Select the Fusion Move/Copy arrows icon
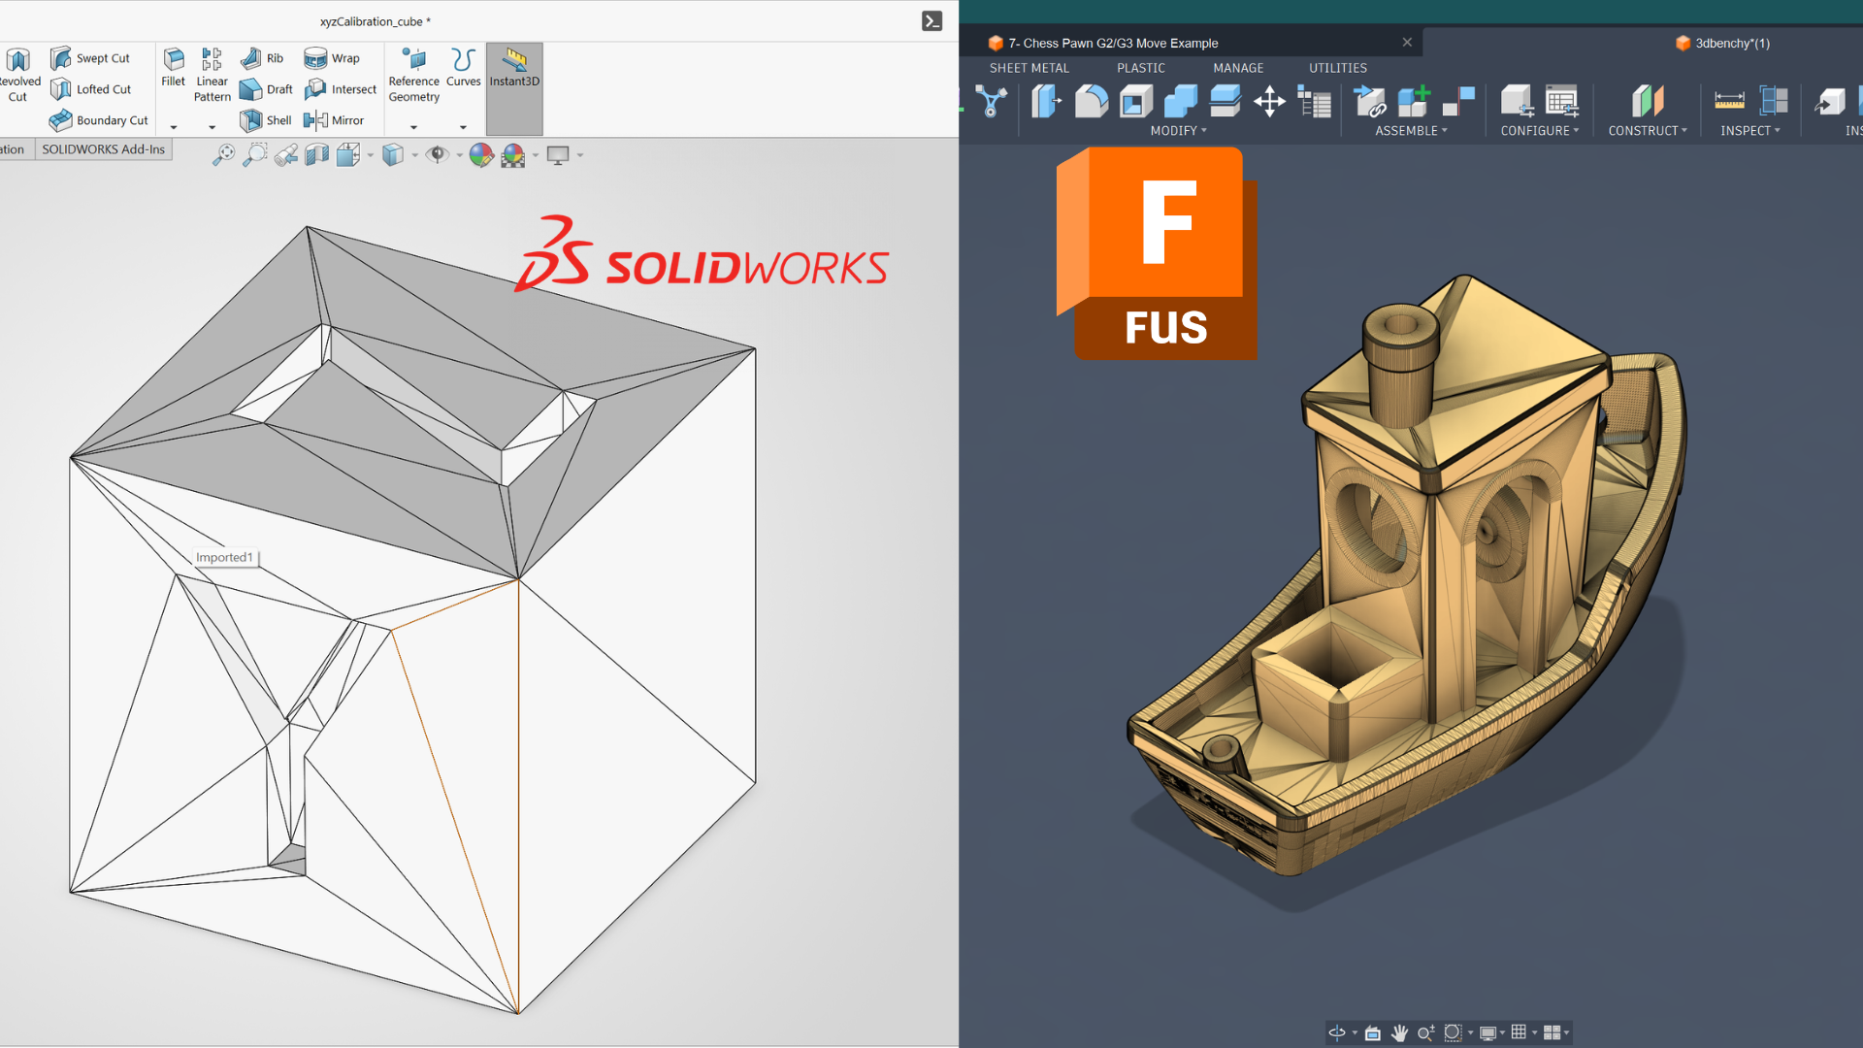This screenshot has height=1048, width=1863. pos(1269,102)
